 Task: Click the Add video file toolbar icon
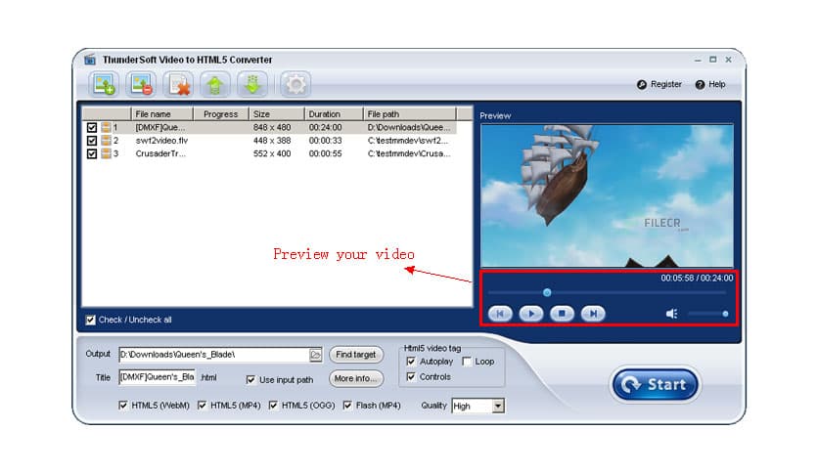point(104,84)
